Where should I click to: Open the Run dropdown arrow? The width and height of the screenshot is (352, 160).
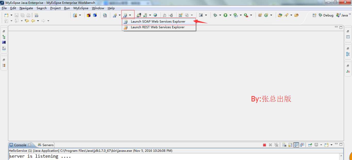[x=230, y=15]
